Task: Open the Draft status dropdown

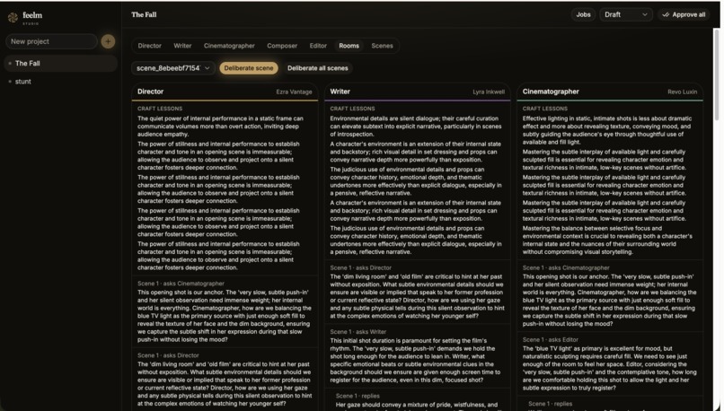Action: coord(626,14)
